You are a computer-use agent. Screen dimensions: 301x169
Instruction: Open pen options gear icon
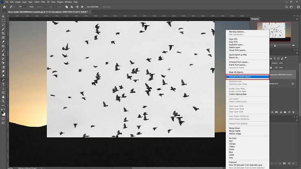pos(82,7)
